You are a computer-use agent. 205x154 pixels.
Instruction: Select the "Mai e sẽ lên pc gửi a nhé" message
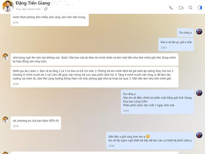[x=176, y=42]
